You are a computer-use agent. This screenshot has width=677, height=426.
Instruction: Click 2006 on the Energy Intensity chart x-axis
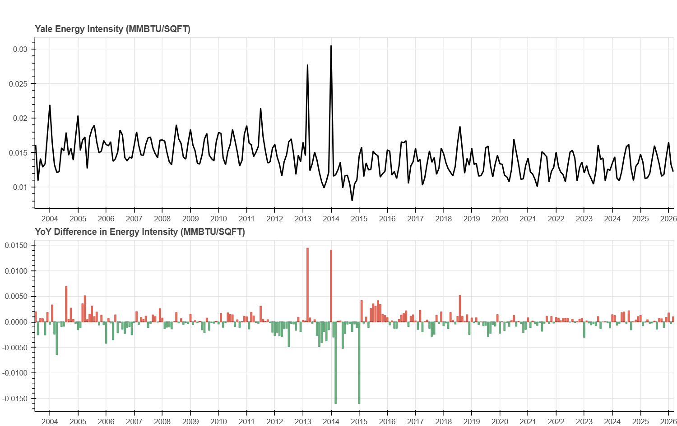point(106,219)
